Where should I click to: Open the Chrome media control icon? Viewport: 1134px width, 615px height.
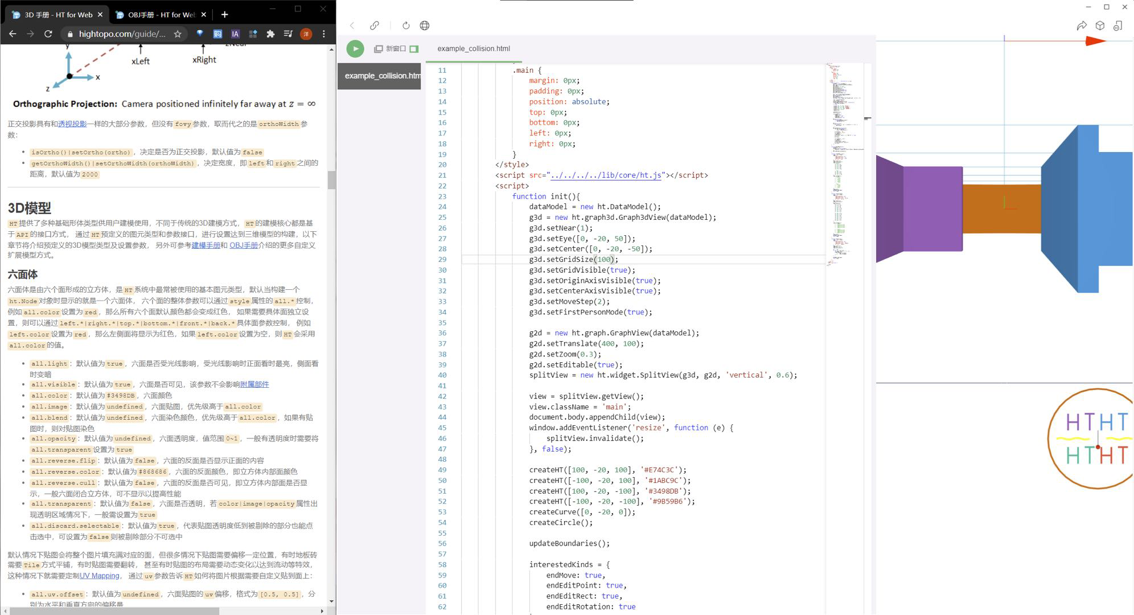click(x=288, y=34)
